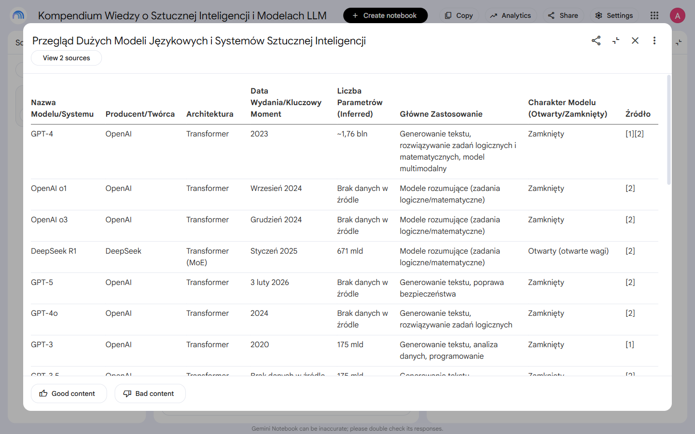Collapse the table dialog using the minimize arrows icon
Screen dimensions: 695x434
[x=616, y=41]
